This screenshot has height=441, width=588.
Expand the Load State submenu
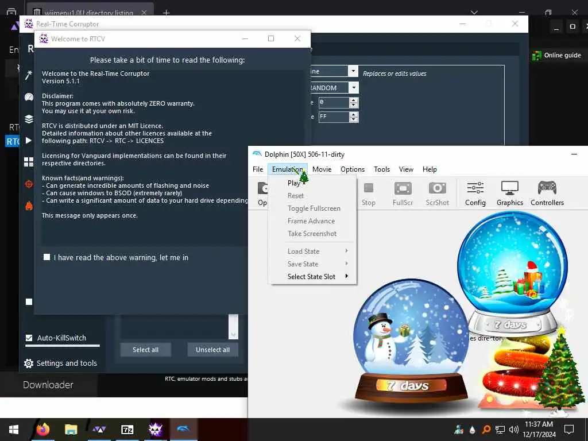312,252
